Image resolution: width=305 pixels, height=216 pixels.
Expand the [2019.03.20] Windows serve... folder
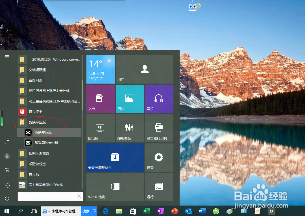[x=49, y=60]
